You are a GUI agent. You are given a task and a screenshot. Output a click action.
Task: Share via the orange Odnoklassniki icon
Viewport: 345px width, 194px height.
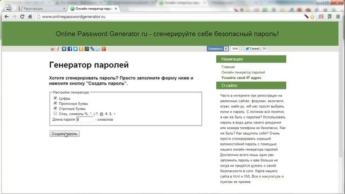click(x=81, y=49)
